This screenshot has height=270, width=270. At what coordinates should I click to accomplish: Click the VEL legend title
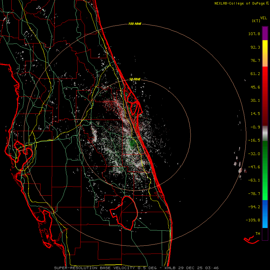(x=263, y=18)
